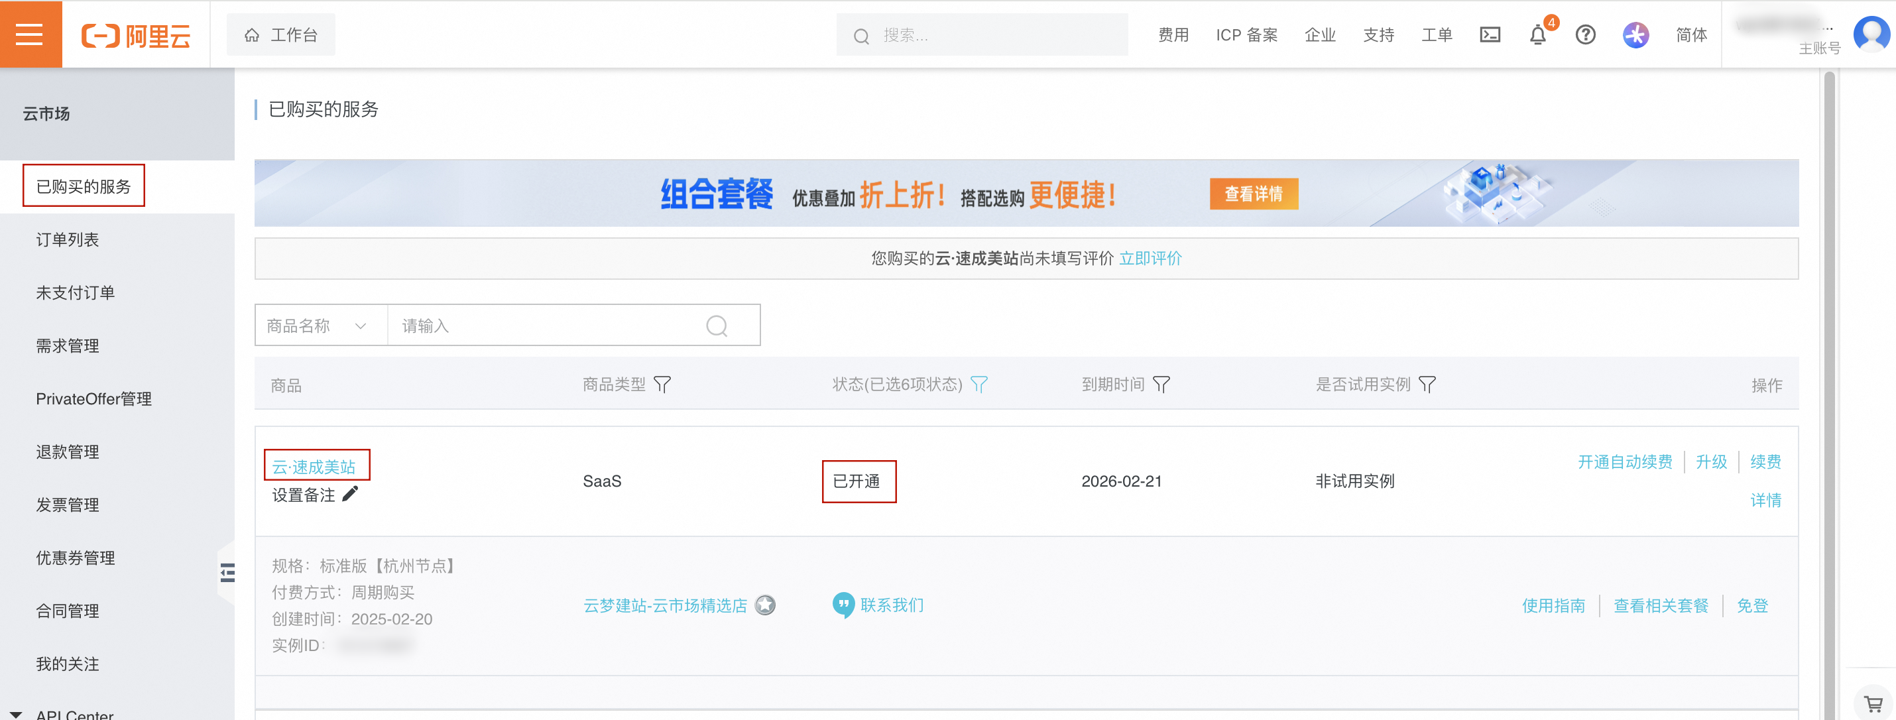
Task: Click 查看详情 on the banner
Action: point(1254,194)
